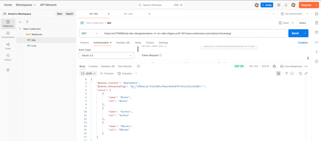Open the Test Results tab
The image size is (321, 141).
tap(125, 66)
